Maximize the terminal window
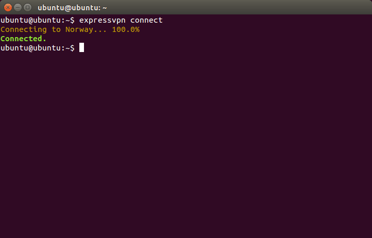The width and height of the screenshot is (372, 238). pyautogui.click(x=27, y=7)
